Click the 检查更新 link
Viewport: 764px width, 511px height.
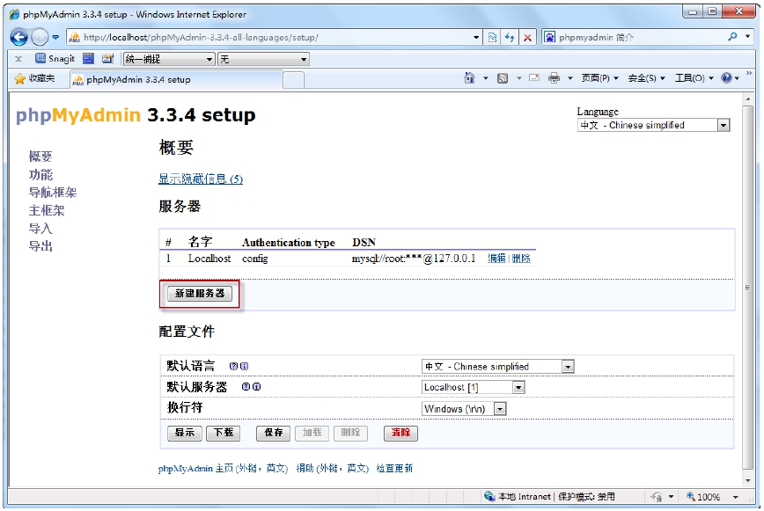tap(394, 468)
